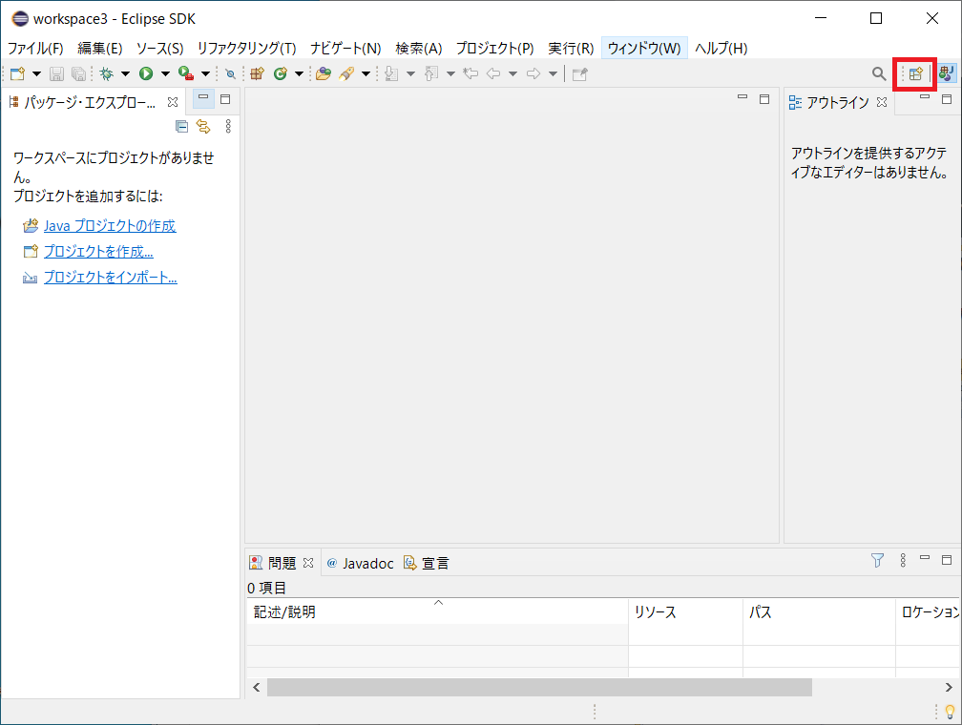Close the アウトライン view tab
Image resolution: width=962 pixels, height=725 pixels.
(882, 102)
